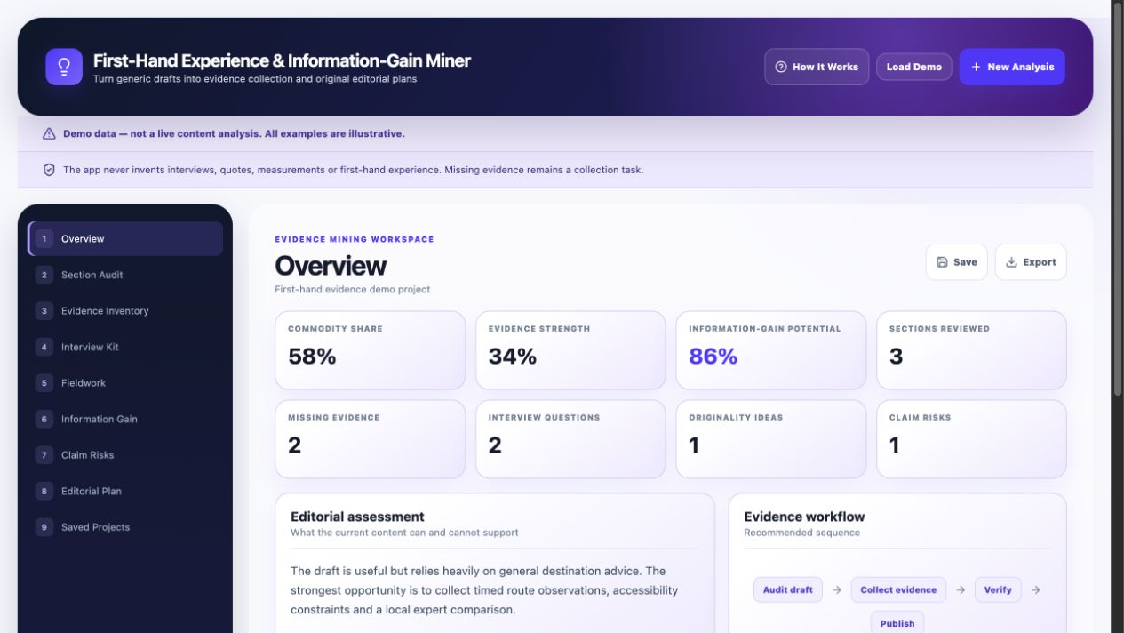Click the Overview page heading
The width and height of the screenshot is (1124, 633).
coord(331,266)
